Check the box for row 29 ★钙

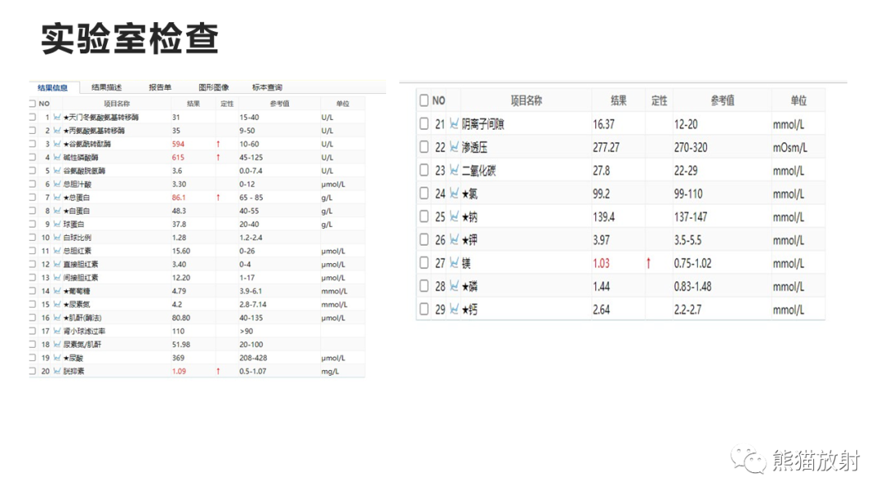coord(424,309)
